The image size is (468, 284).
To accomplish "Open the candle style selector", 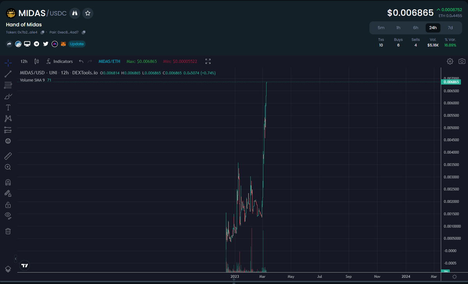I will 36,61.
